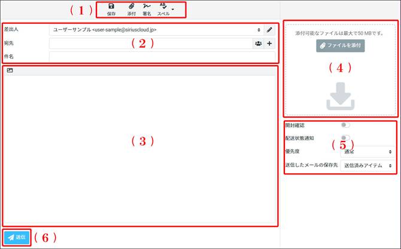
Task: Open the 優先度 priority dropdown
Action: pyautogui.click(x=367, y=152)
